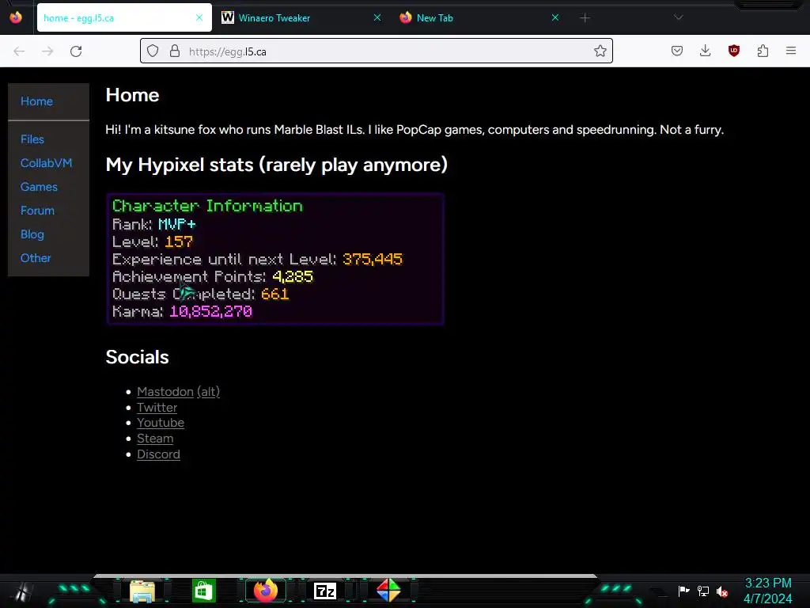Screen dimensions: 810x608
Task: Click the Socials heading
Action: [137, 357]
